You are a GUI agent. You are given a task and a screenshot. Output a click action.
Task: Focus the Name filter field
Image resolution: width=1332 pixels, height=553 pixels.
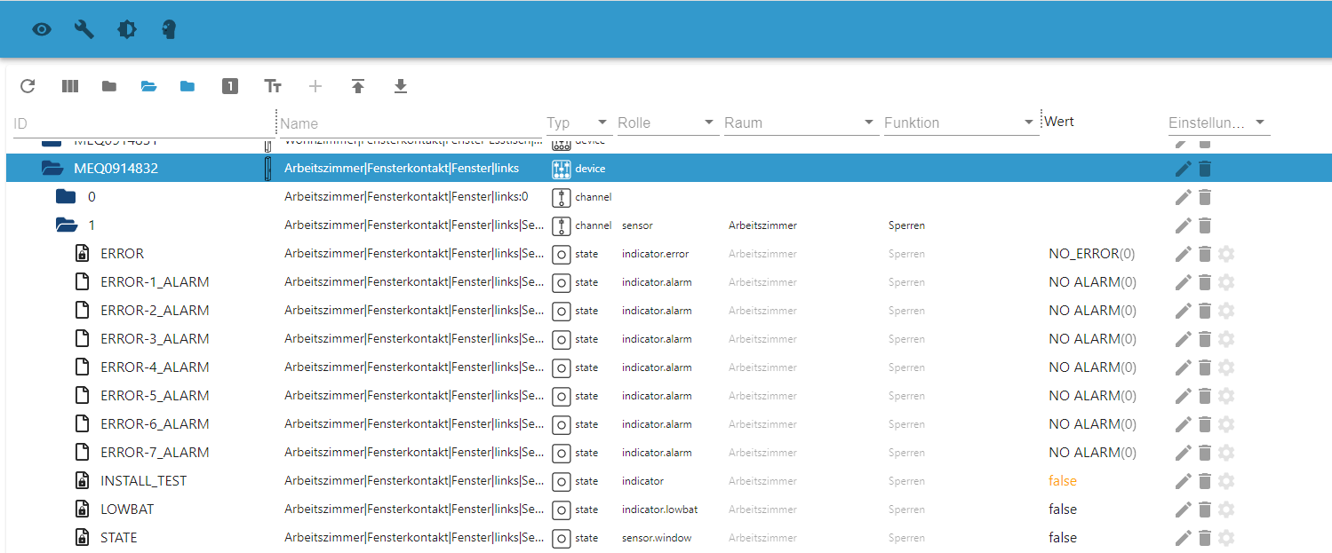click(x=411, y=123)
